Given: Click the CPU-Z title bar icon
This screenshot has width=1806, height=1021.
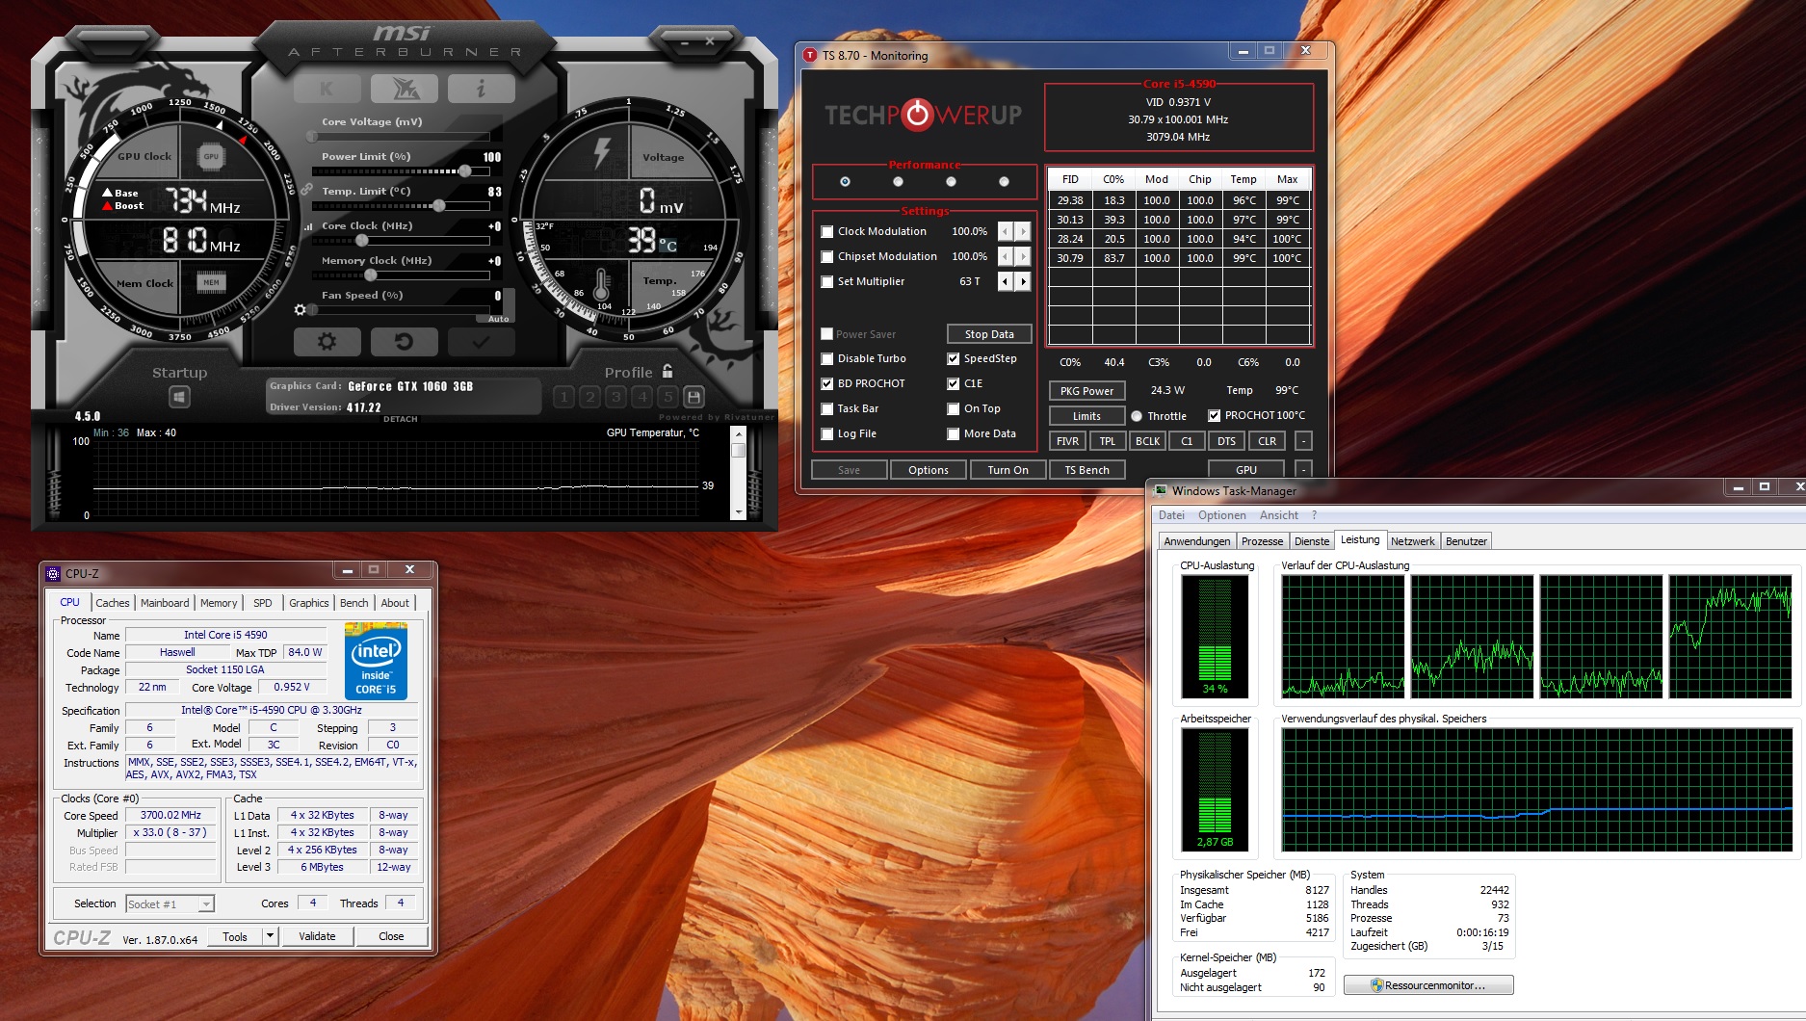Looking at the screenshot, I should (54, 573).
